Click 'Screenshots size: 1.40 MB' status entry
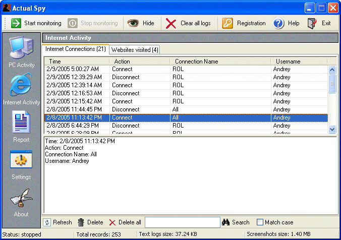The height and width of the screenshot is (240, 341). (278, 234)
